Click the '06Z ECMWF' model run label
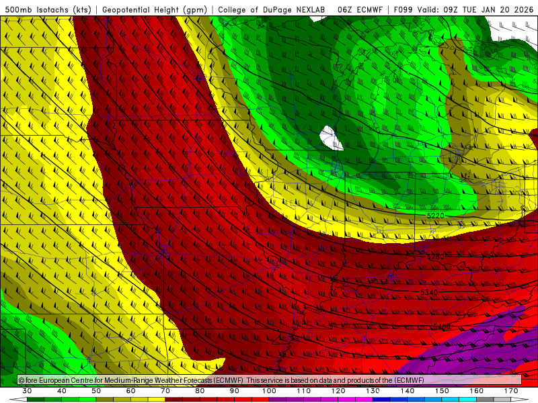Image resolution: width=538 pixels, height=403 pixels. [x=360, y=9]
